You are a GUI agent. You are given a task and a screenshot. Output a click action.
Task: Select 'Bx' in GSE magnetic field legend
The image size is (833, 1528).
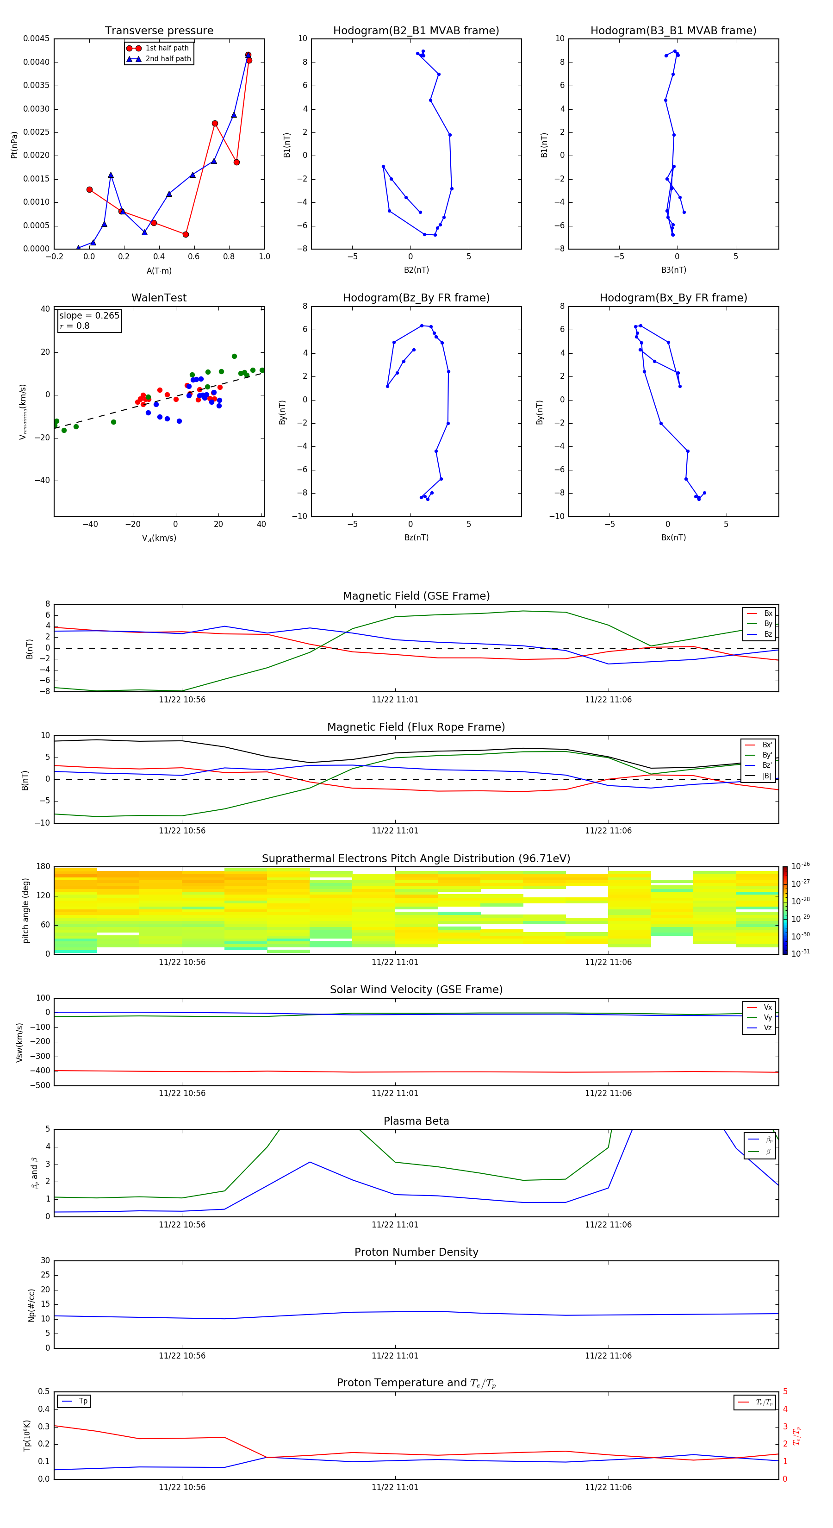pos(759,614)
